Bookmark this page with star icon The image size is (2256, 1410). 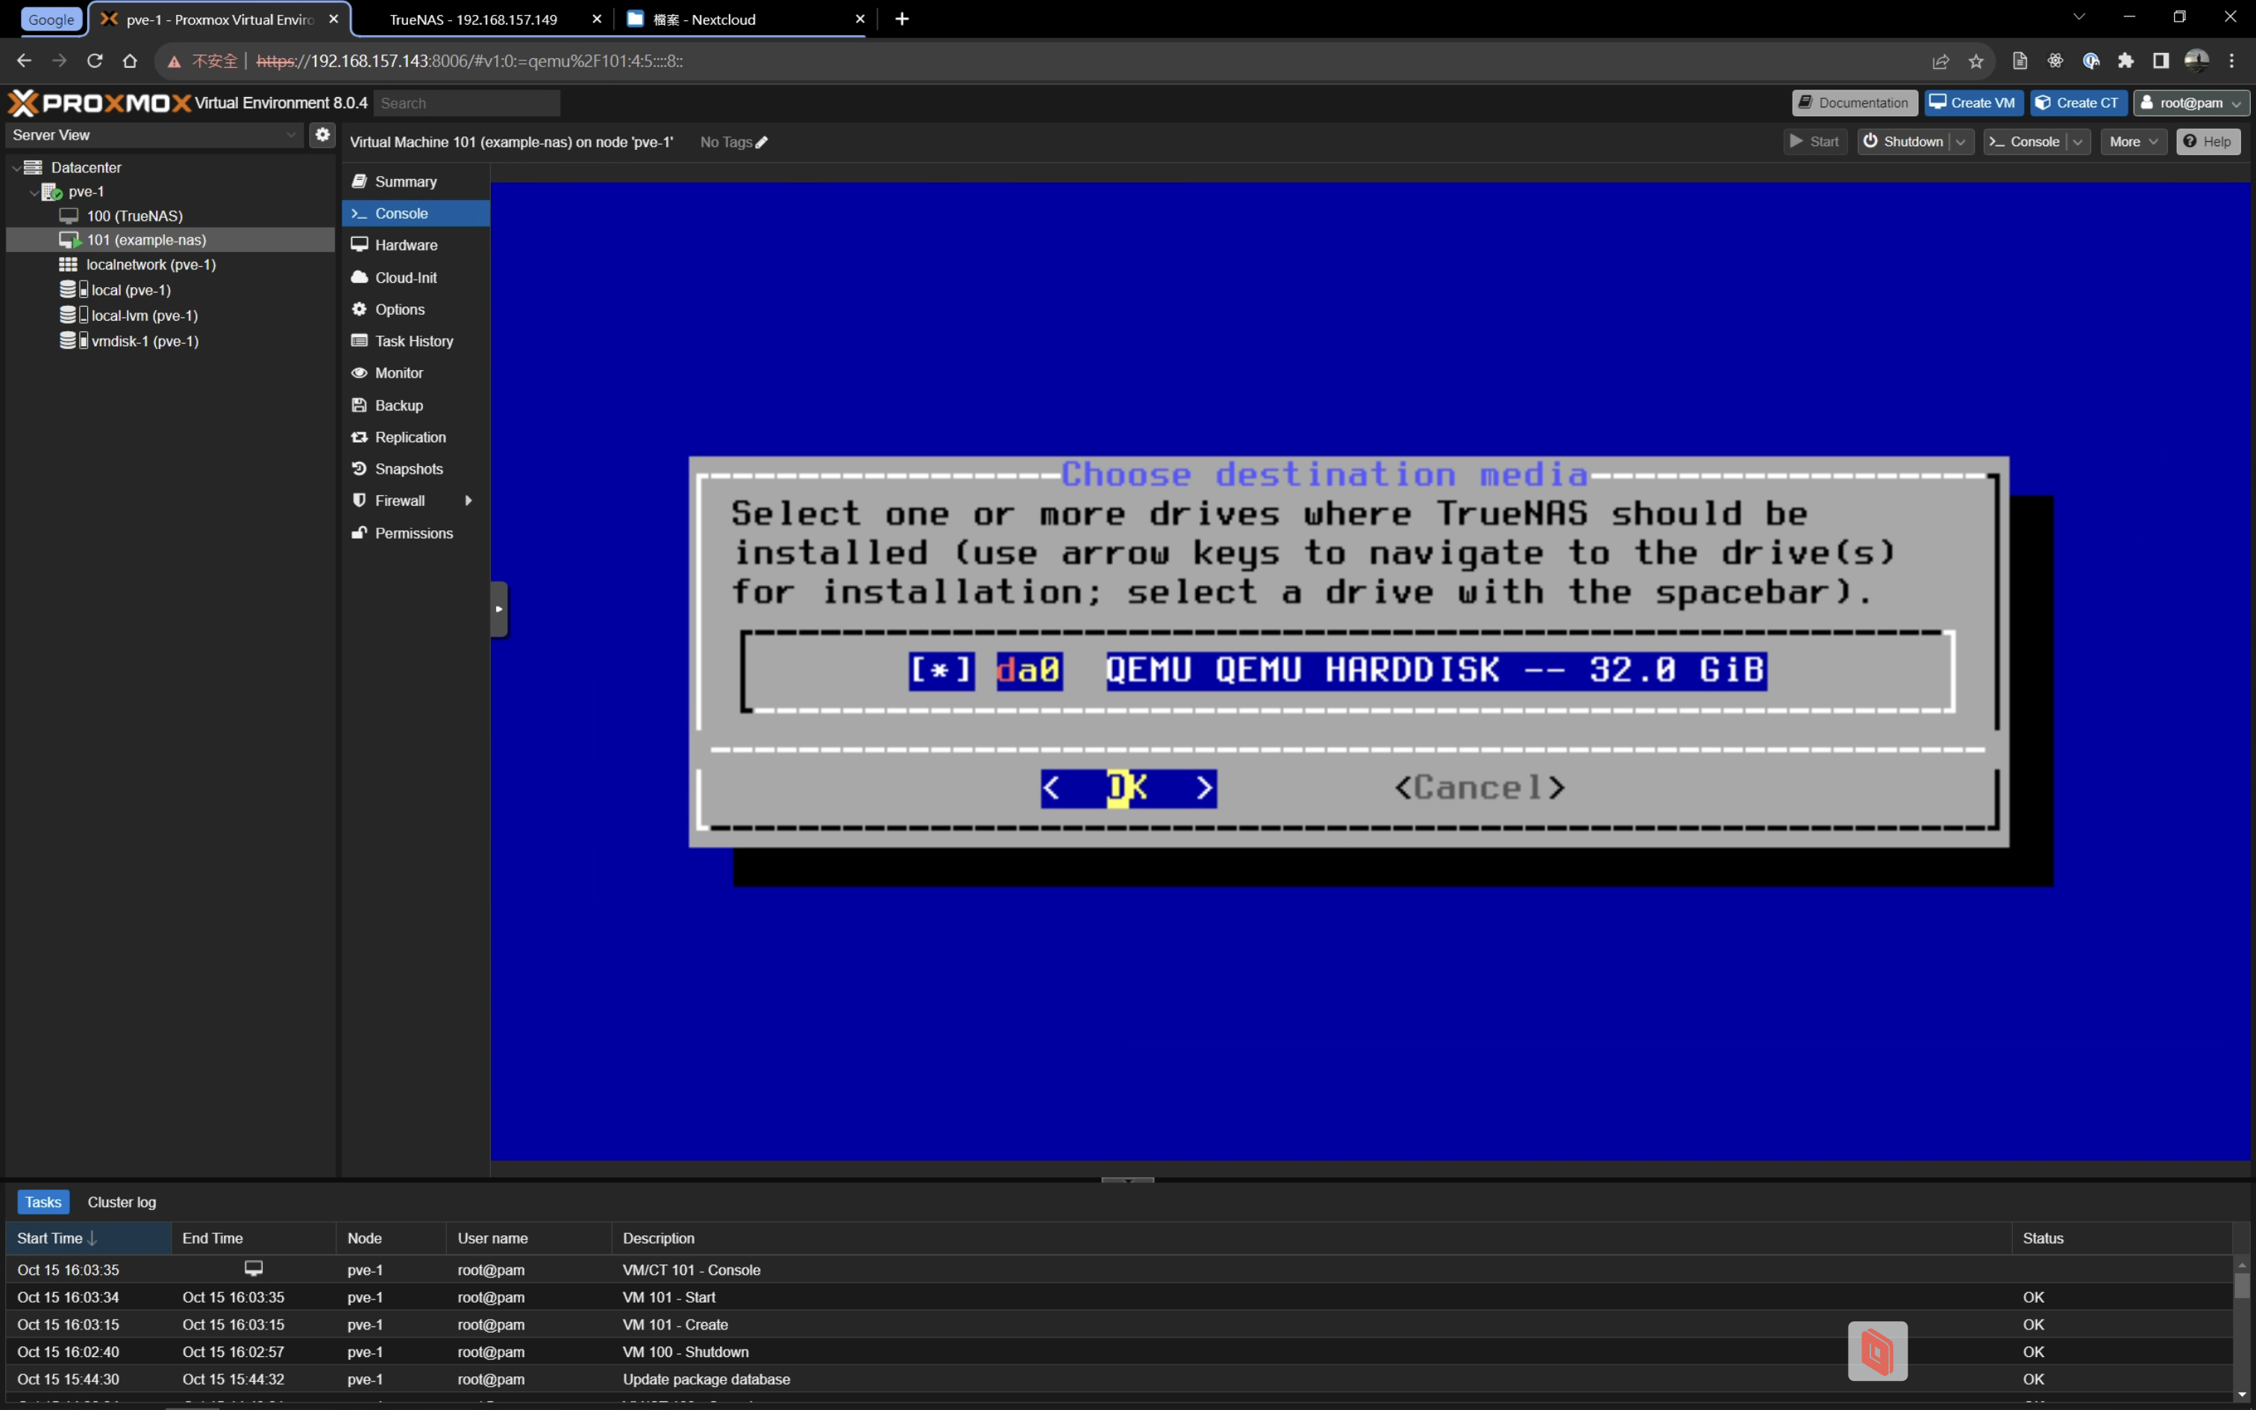coord(1975,61)
